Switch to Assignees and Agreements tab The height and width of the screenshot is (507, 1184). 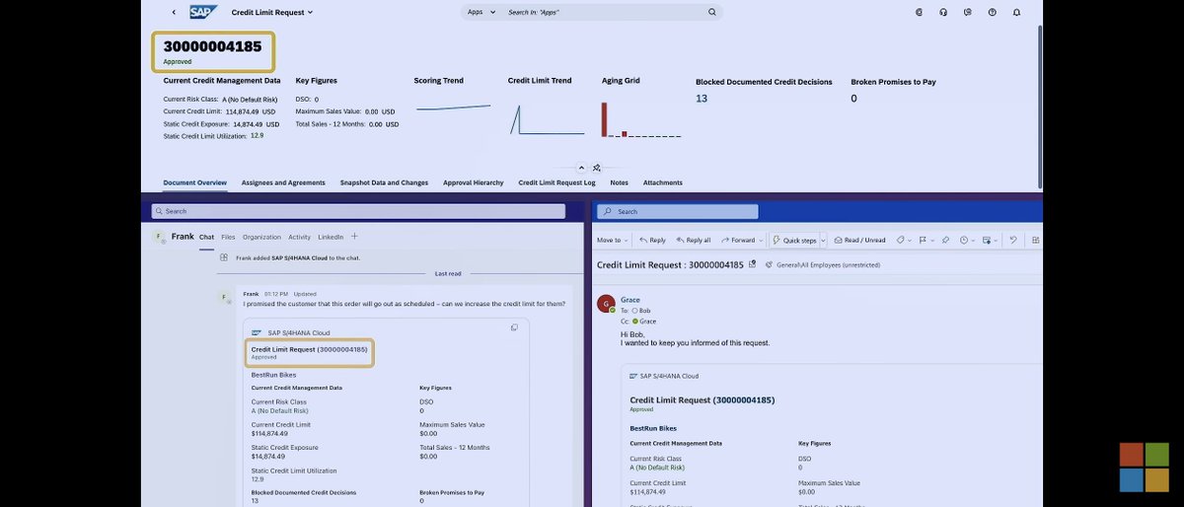[283, 182]
